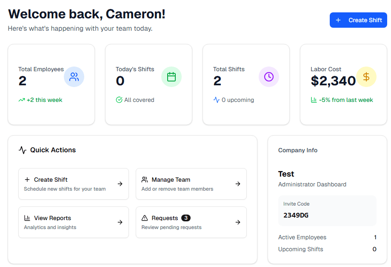Click the Today's Shifts calendar icon
The width and height of the screenshot is (391, 267).
[171, 76]
